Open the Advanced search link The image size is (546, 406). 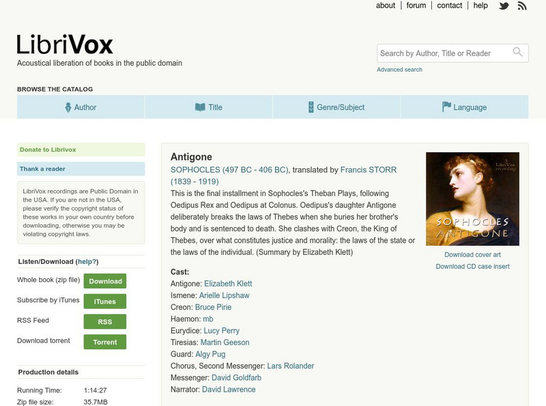[399, 70]
